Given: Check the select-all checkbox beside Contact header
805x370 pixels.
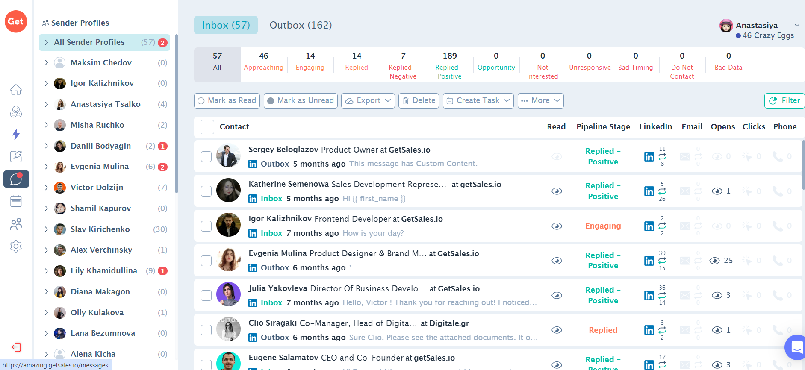Looking at the screenshot, I should 207,127.
